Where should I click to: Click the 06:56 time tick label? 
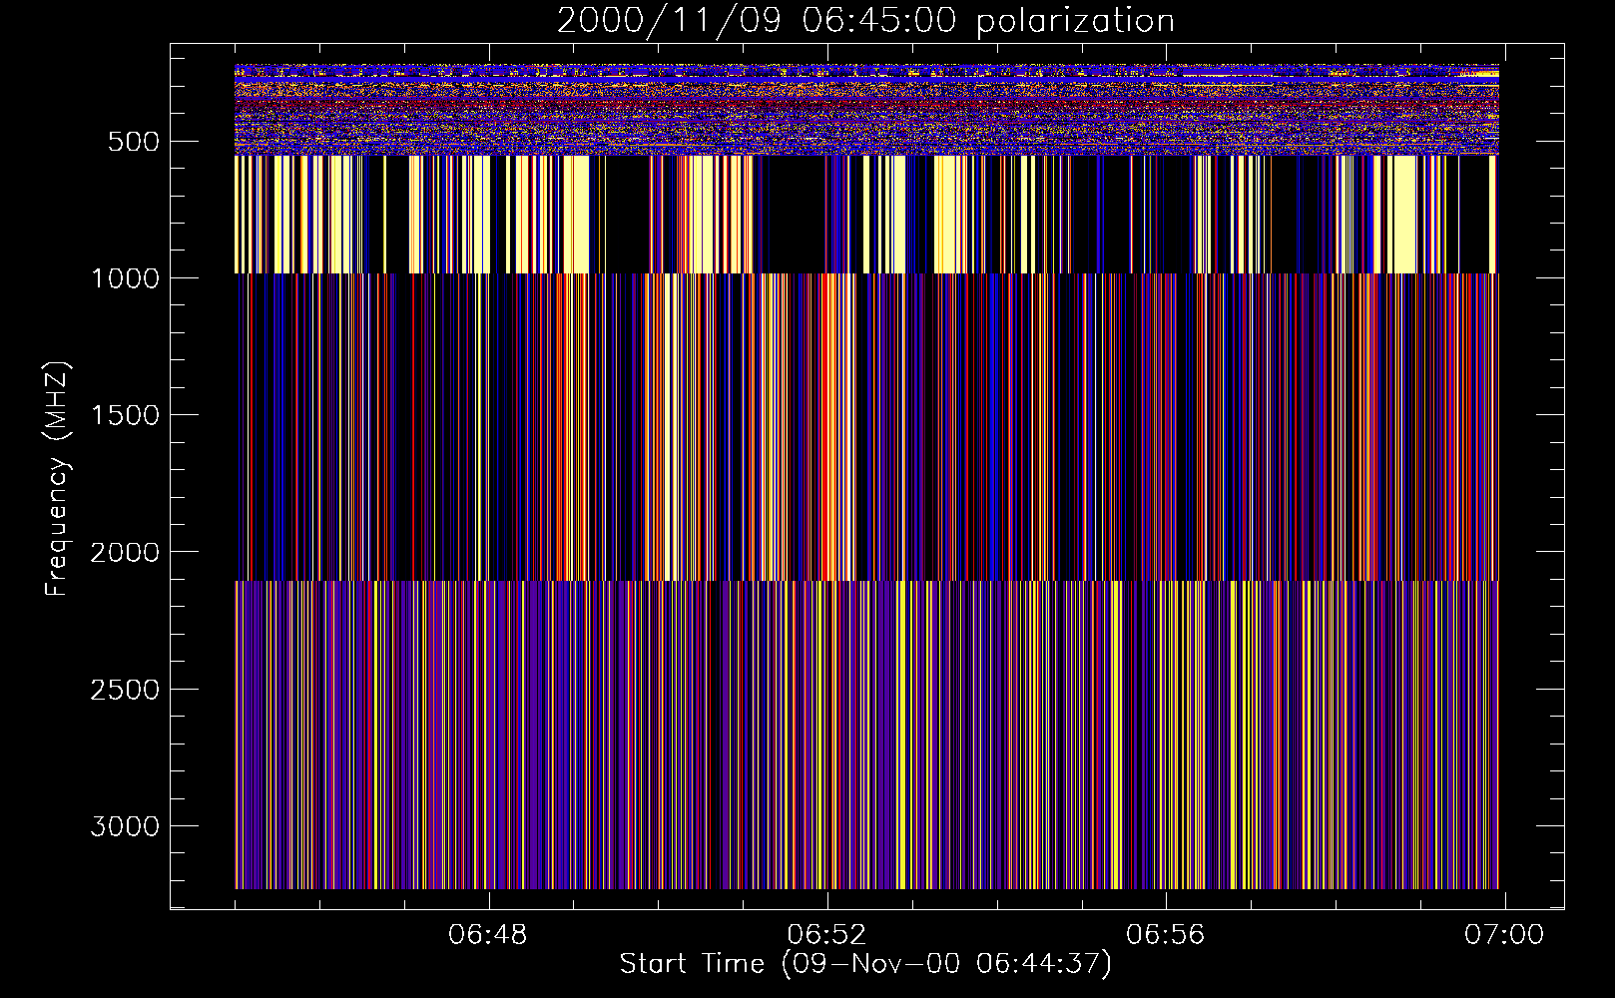coord(1166,935)
